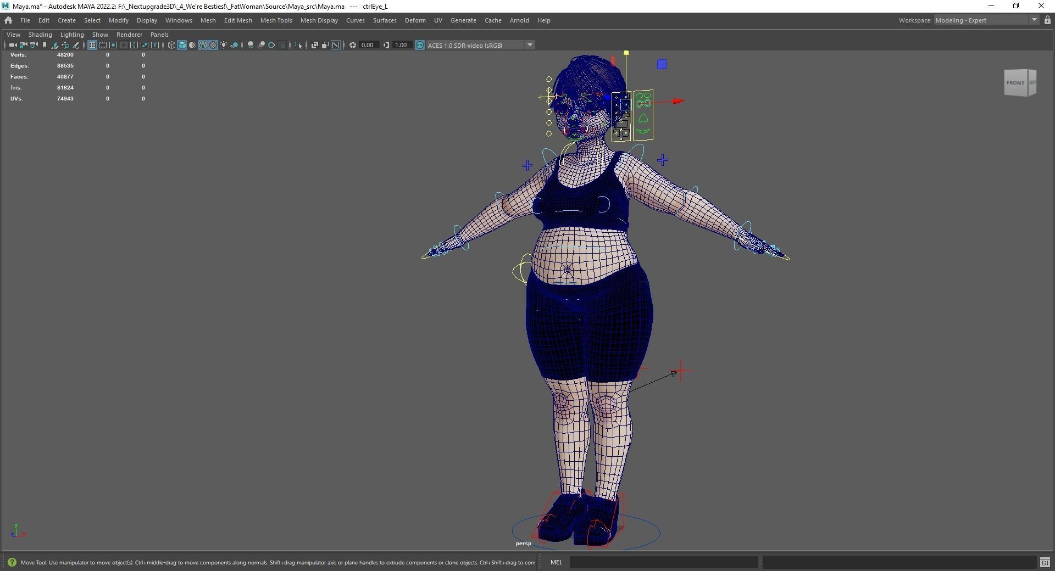Open the Workspace dropdown

pos(986,20)
